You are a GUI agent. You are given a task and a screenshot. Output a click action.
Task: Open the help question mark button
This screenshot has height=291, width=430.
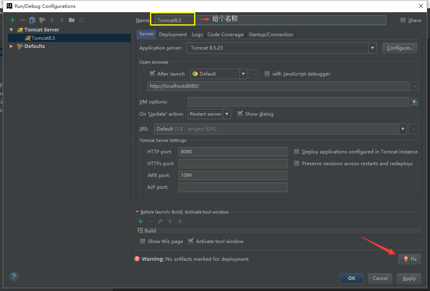pos(14,276)
